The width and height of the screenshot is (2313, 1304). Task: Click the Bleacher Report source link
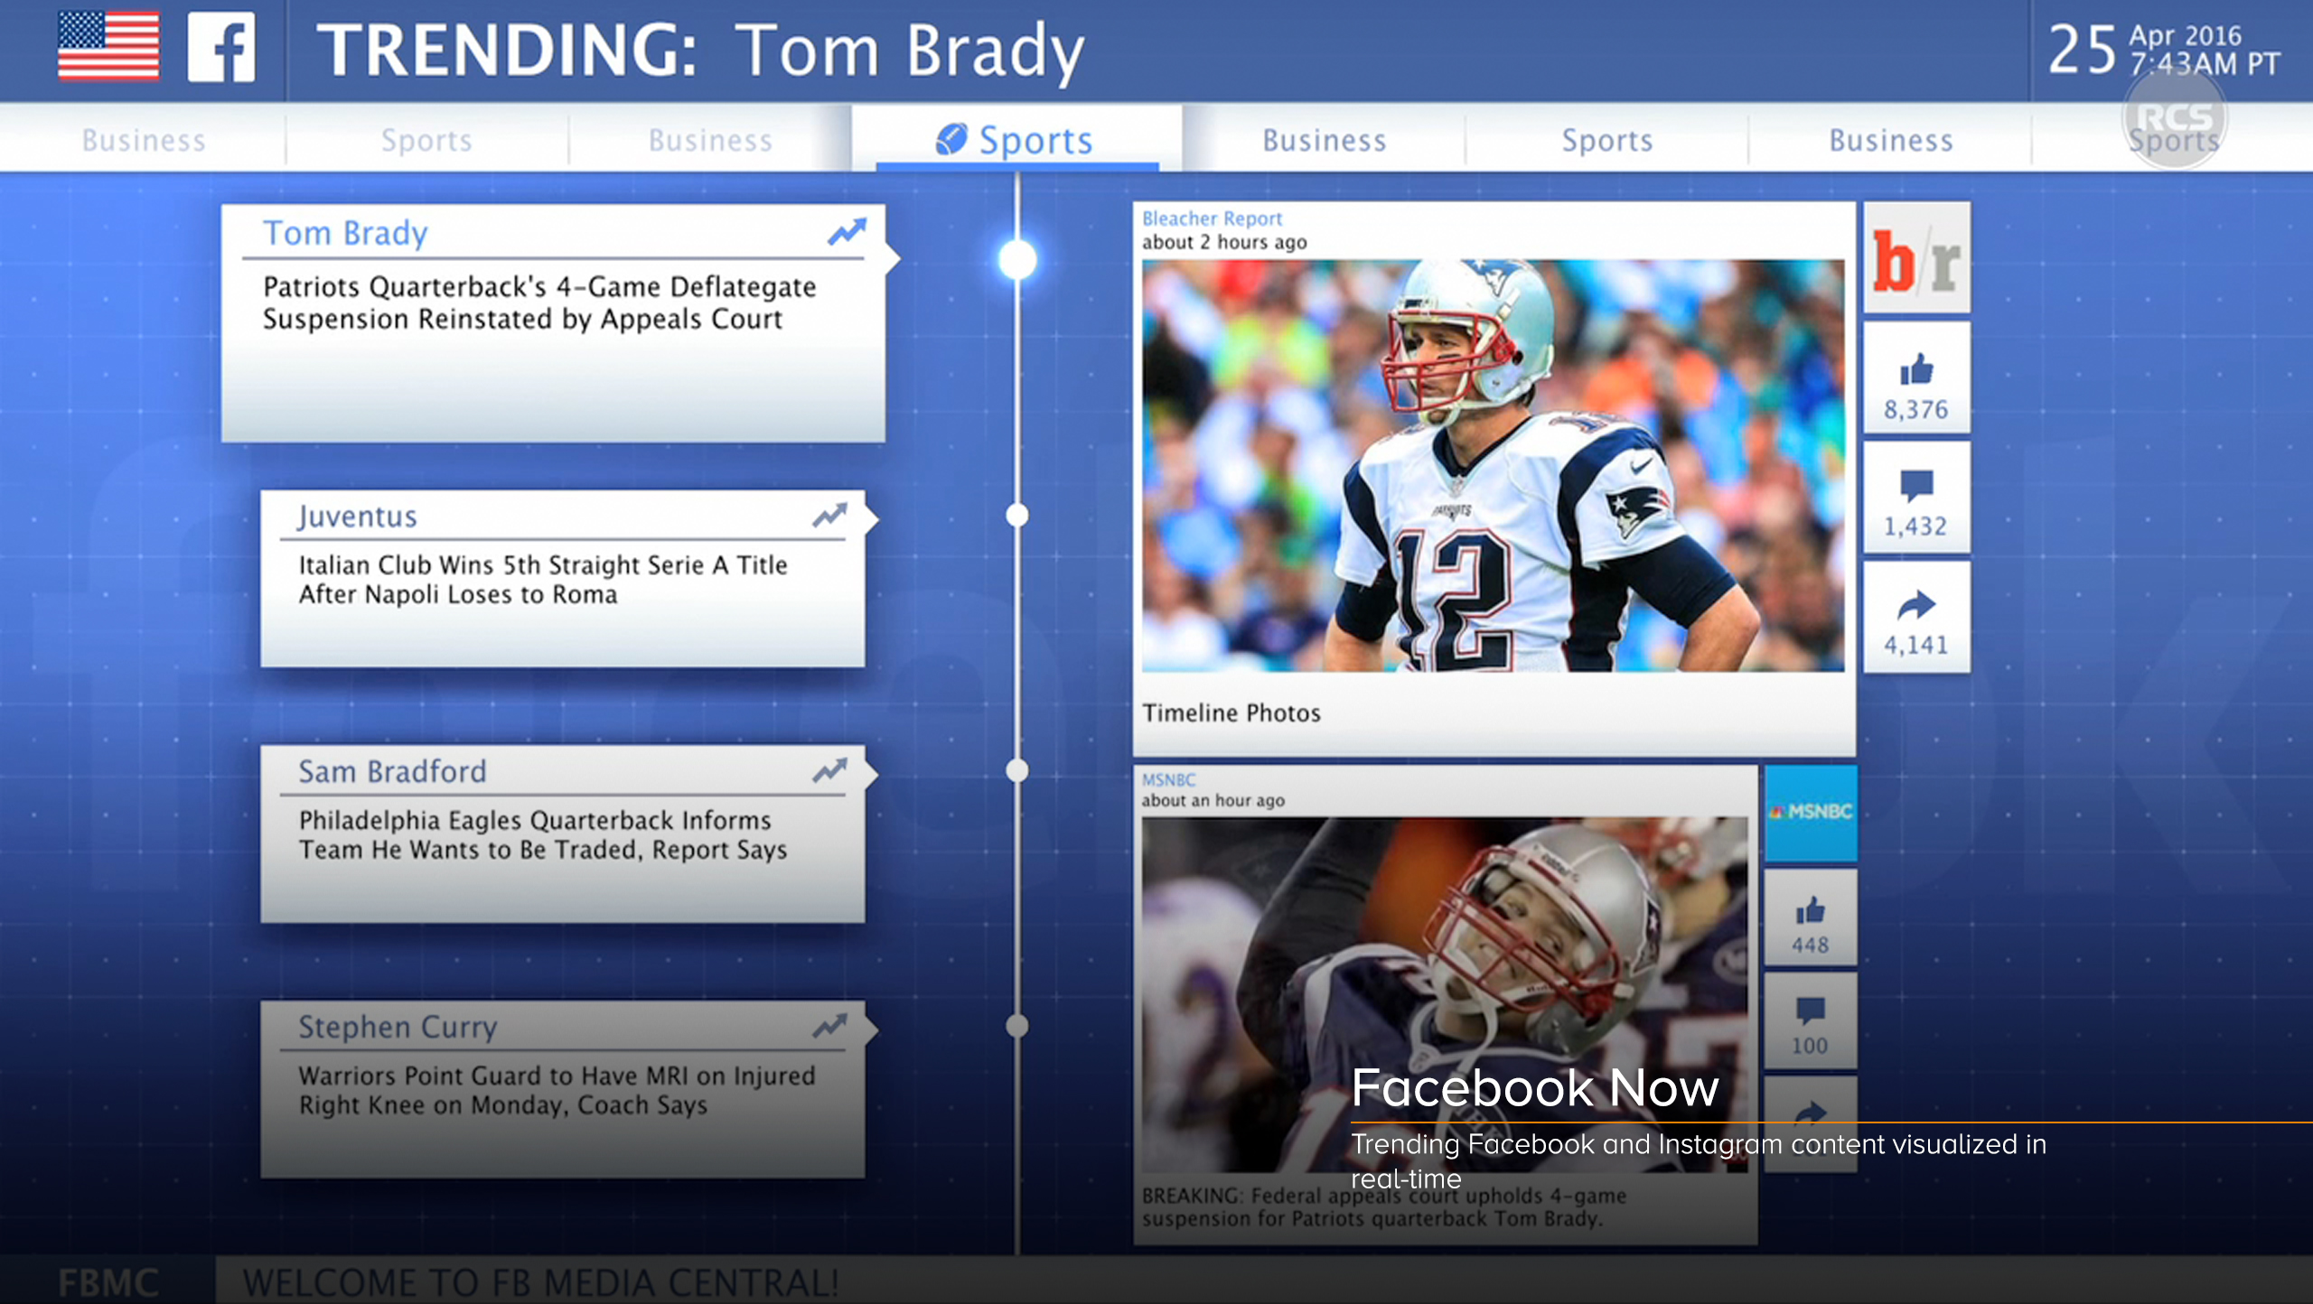point(1212,219)
